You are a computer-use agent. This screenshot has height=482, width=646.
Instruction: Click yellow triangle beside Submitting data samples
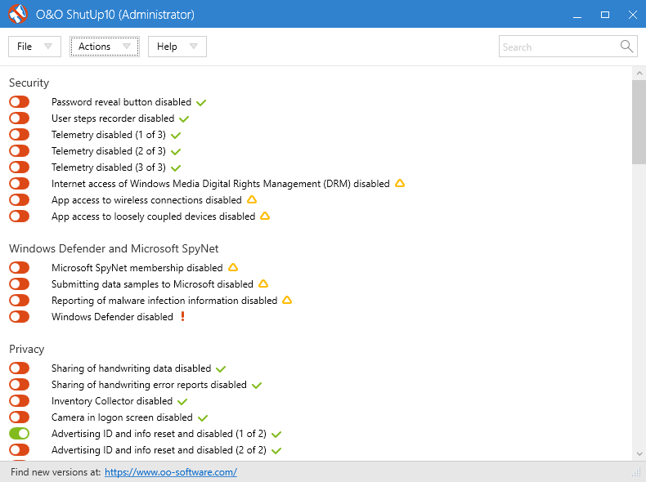[x=263, y=283]
